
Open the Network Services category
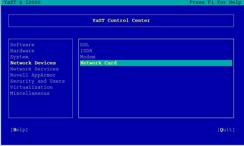pyautogui.click(x=34, y=69)
